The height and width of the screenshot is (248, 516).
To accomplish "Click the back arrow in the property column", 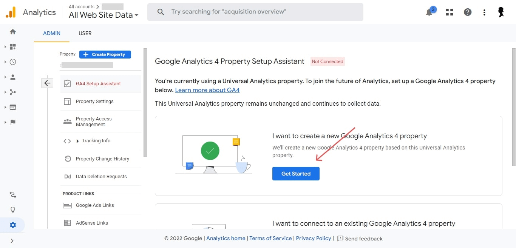I will 47,83.
